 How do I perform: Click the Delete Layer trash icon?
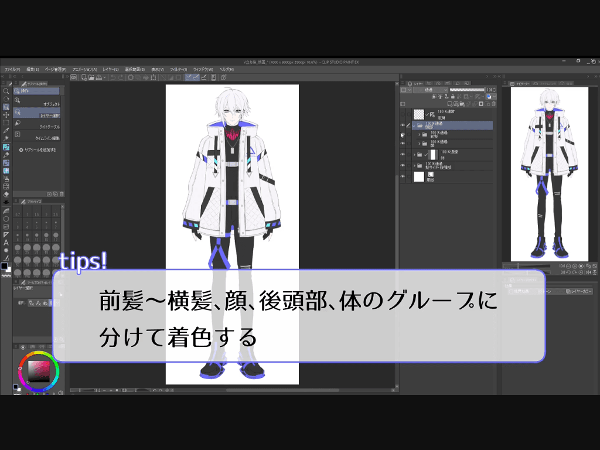[493, 104]
